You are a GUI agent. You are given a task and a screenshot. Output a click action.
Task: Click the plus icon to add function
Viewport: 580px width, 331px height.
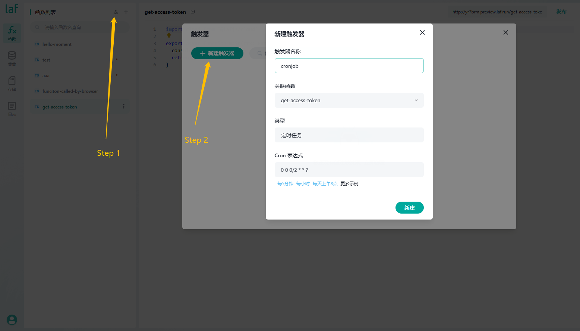pos(126,12)
